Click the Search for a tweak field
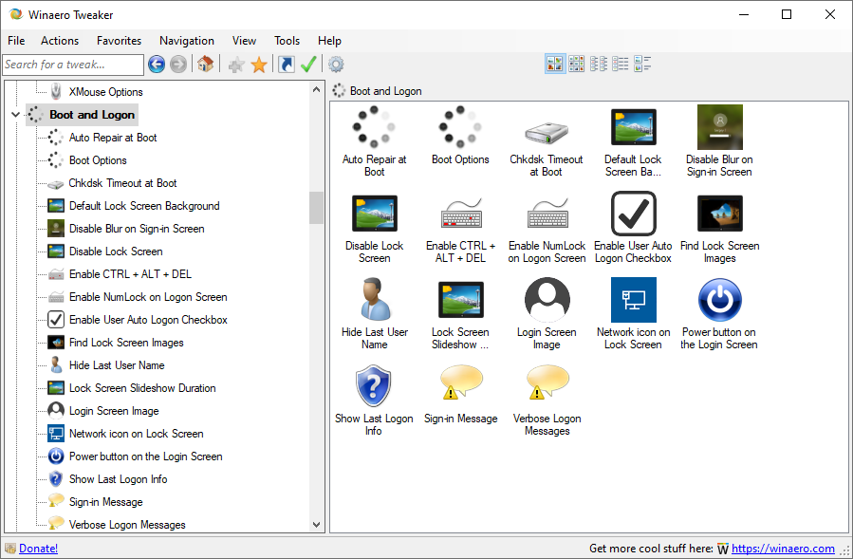 [72, 65]
